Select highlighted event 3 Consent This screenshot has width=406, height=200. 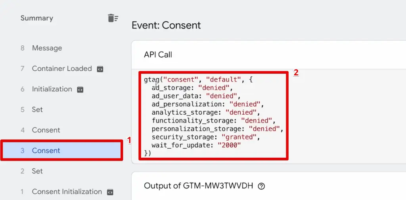(x=61, y=151)
